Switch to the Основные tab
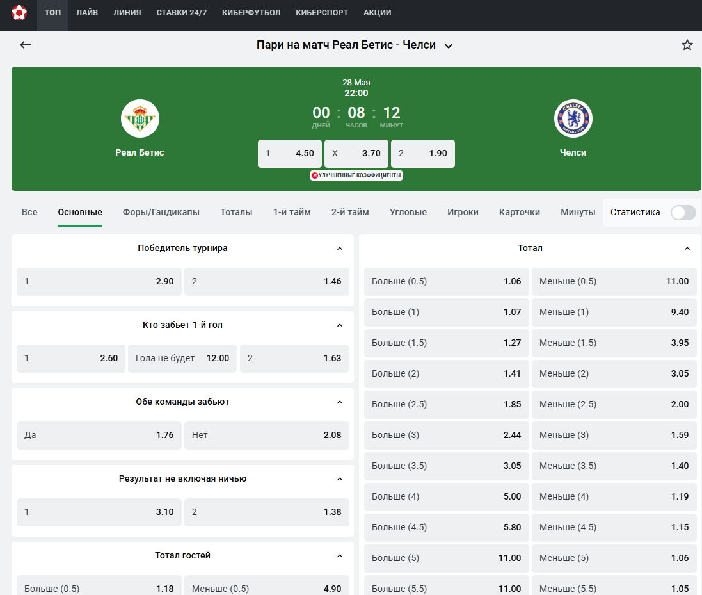 point(80,213)
